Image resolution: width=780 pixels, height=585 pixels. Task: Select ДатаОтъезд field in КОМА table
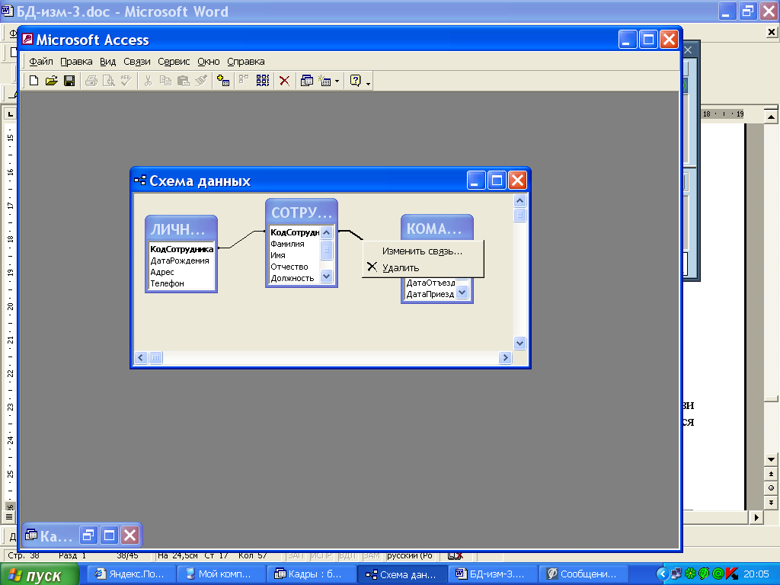pyautogui.click(x=430, y=283)
